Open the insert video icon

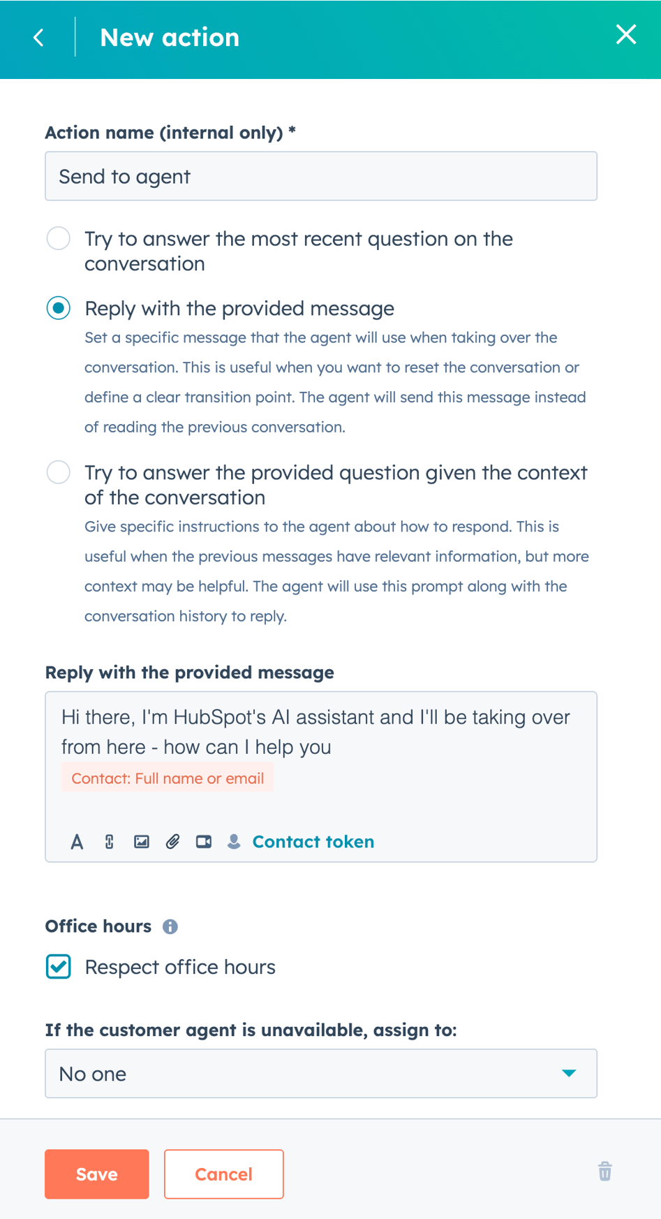point(204,842)
